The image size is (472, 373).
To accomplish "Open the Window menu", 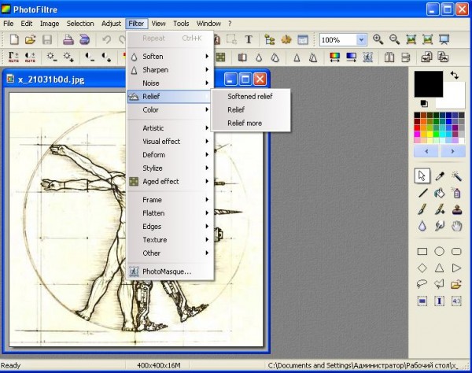I will [x=208, y=24].
